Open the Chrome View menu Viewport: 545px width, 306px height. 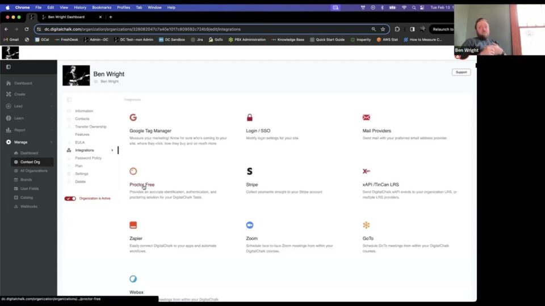pyautogui.click(x=64, y=7)
